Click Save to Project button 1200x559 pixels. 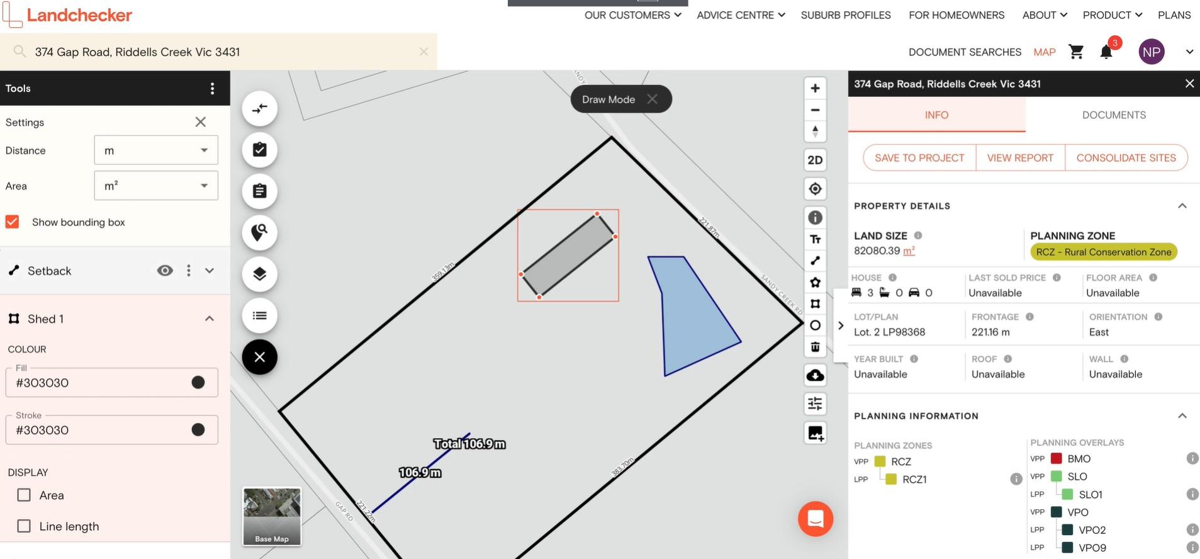(919, 158)
